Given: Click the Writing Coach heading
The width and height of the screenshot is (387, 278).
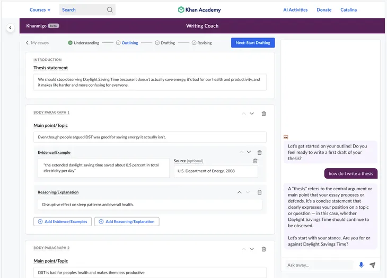Looking at the screenshot, I should tap(202, 26).
